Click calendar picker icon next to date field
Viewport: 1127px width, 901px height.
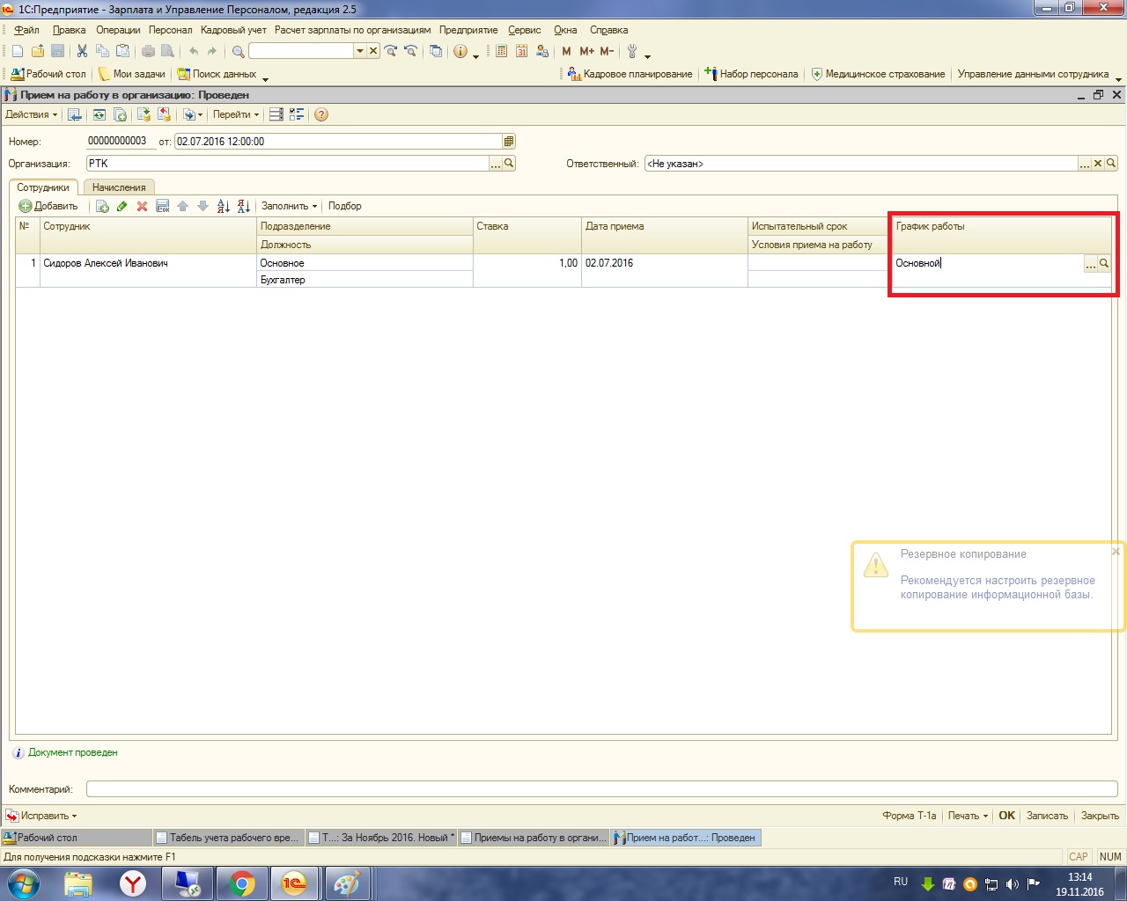pos(509,141)
